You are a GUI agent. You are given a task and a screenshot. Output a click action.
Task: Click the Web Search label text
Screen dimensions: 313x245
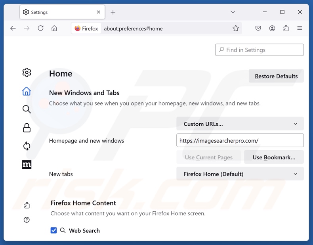pyautogui.click(x=84, y=231)
